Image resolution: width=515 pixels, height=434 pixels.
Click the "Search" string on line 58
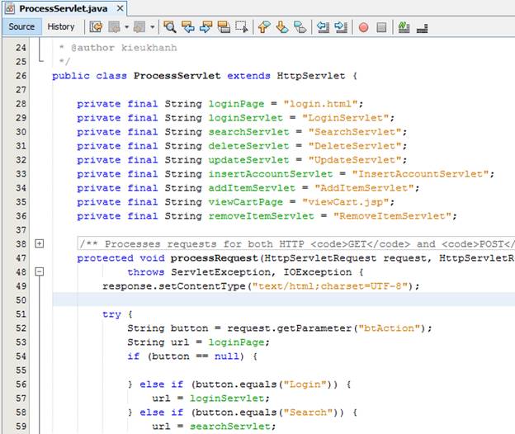point(308,413)
